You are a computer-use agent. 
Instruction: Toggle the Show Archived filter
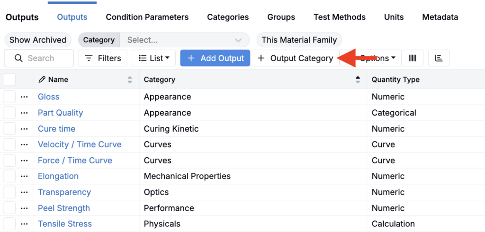coord(38,40)
